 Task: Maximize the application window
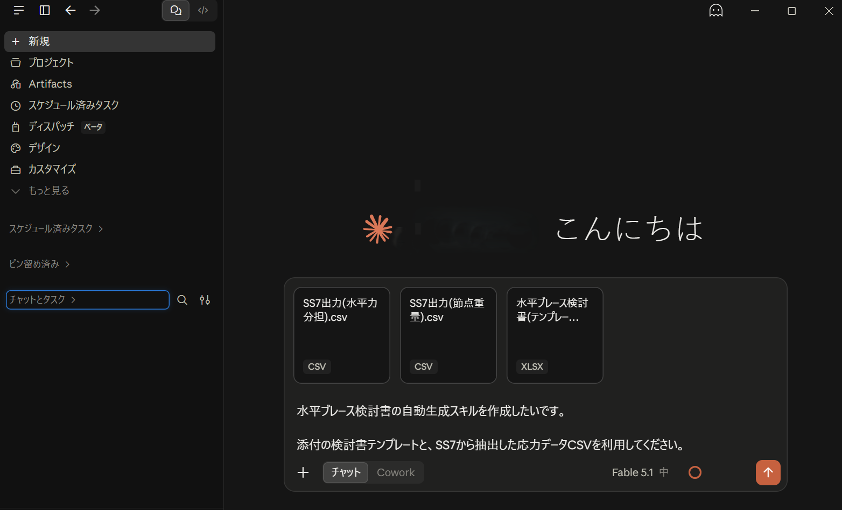point(791,11)
